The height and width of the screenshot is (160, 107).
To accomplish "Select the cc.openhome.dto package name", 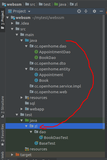I will point(50,63).
